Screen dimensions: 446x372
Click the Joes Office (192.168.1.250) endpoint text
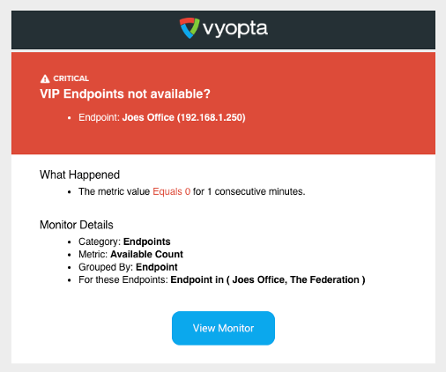(184, 117)
